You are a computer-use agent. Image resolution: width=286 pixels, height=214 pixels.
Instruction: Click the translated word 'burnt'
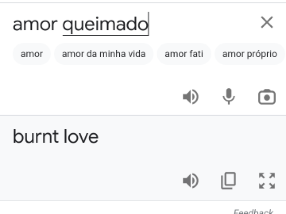(x=36, y=136)
